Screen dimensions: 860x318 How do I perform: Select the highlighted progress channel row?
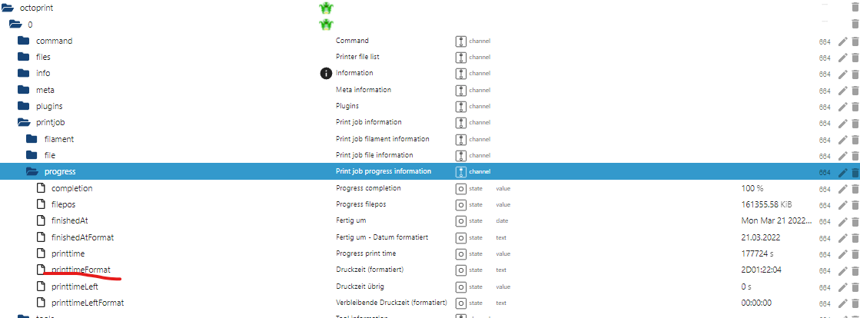coord(430,171)
